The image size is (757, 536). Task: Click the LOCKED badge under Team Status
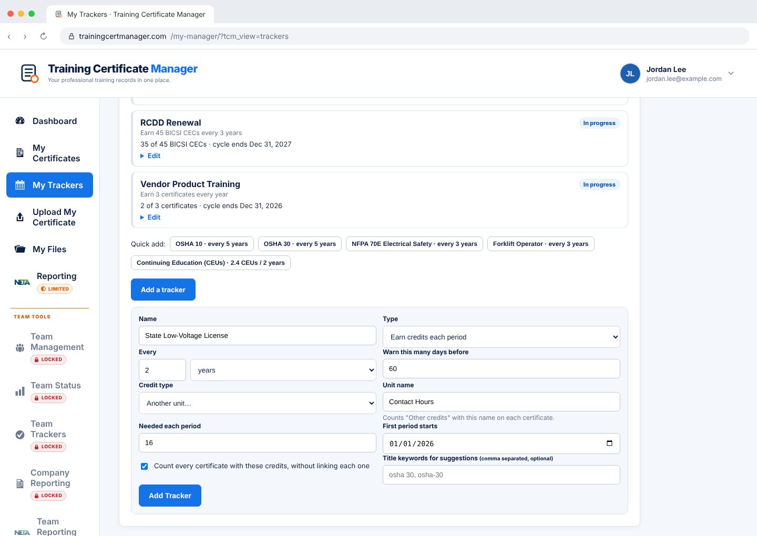(48, 398)
